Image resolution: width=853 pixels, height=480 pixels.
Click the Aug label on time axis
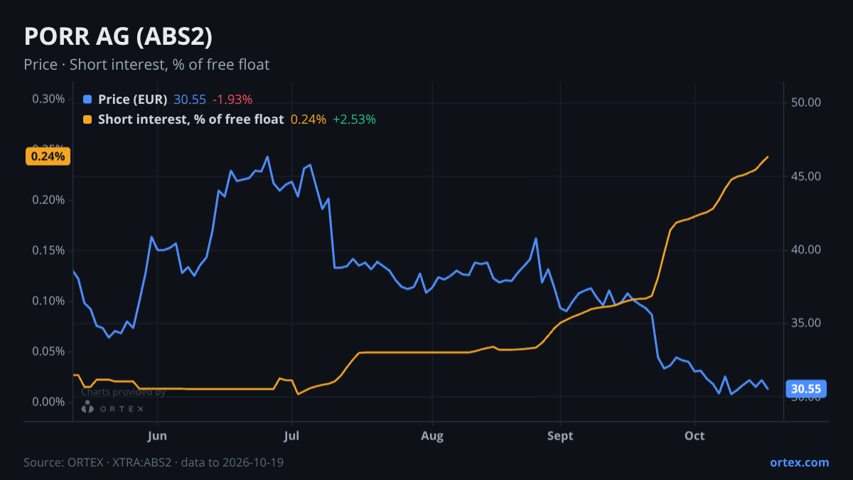(x=431, y=435)
